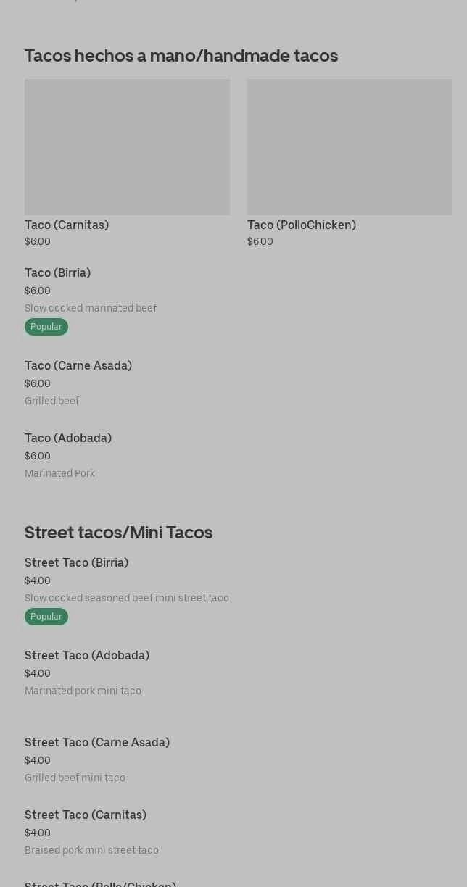Click the Popular badge under Taco (Birria)
This screenshot has width=467, height=887.
[46, 327]
